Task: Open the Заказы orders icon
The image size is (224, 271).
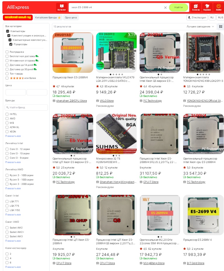Action: [x=196, y=8]
